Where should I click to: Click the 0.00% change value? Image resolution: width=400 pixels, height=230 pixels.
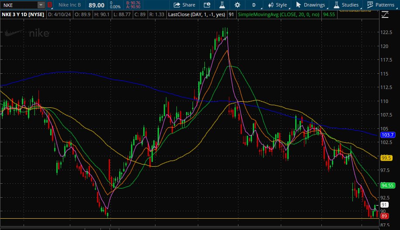[x=115, y=7]
